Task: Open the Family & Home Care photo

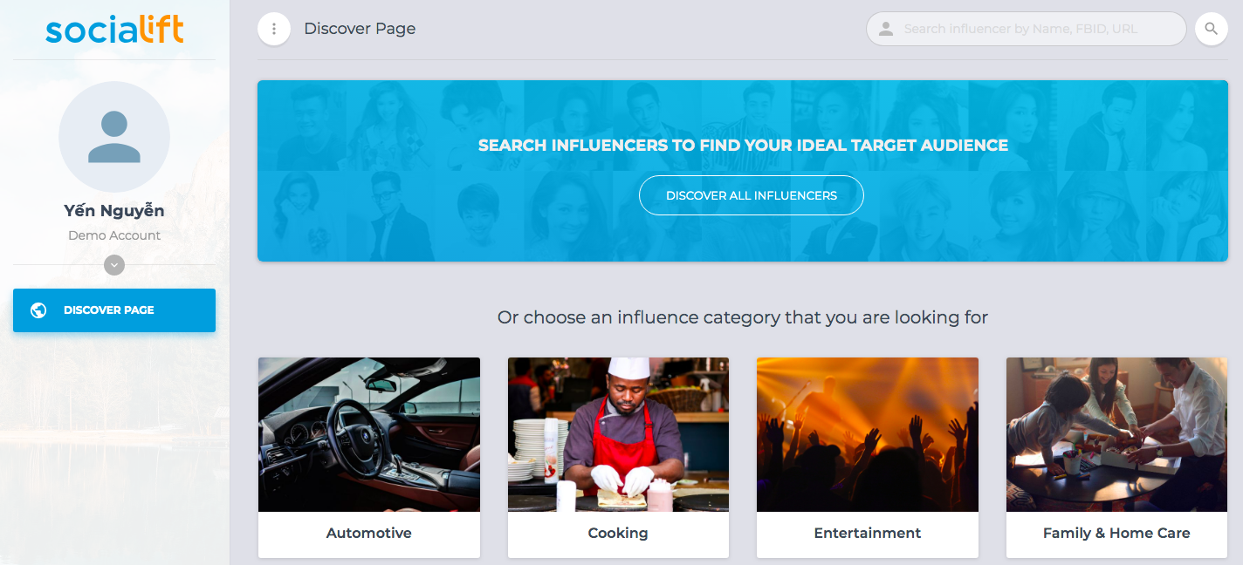Action: [x=1116, y=434]
